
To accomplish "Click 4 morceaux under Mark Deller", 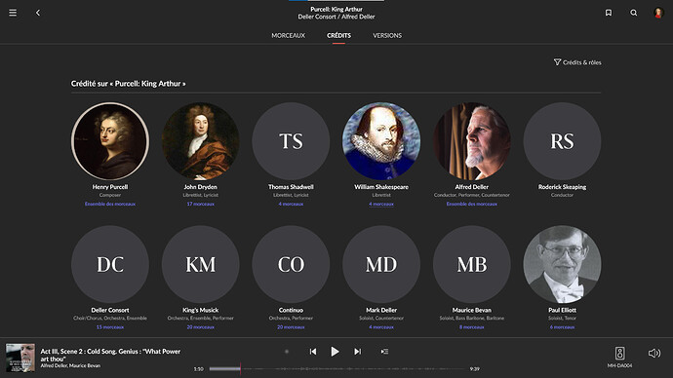I will tap(381, 327).
